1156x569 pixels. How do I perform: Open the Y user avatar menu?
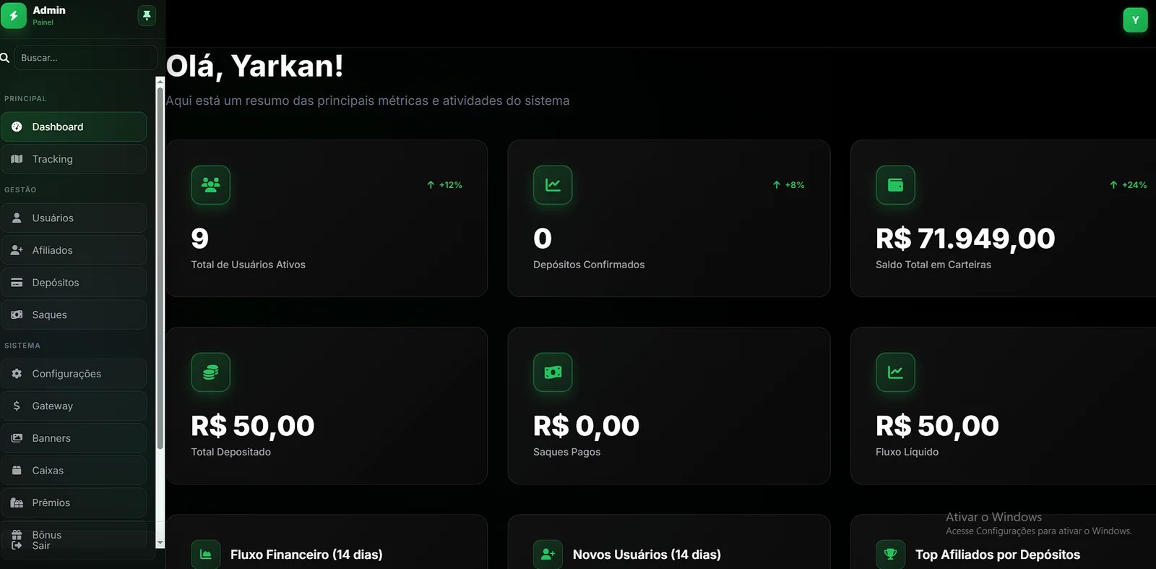(1135, 20)
